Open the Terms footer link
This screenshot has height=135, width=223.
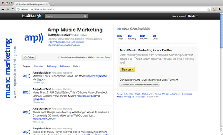(x=158, y=94)
